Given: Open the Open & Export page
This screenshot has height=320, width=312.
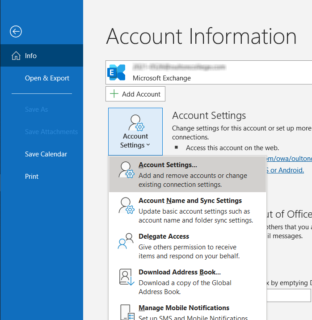Looking at the screenshot, I should tap(47, 78).
